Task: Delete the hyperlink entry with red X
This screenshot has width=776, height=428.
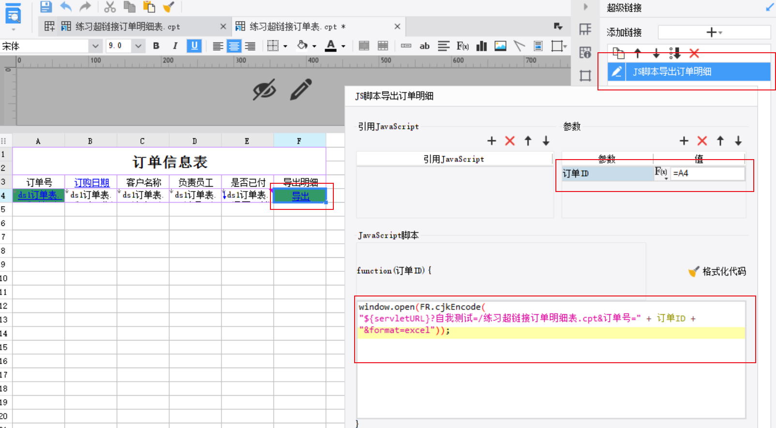Action: tap(694, 53)
